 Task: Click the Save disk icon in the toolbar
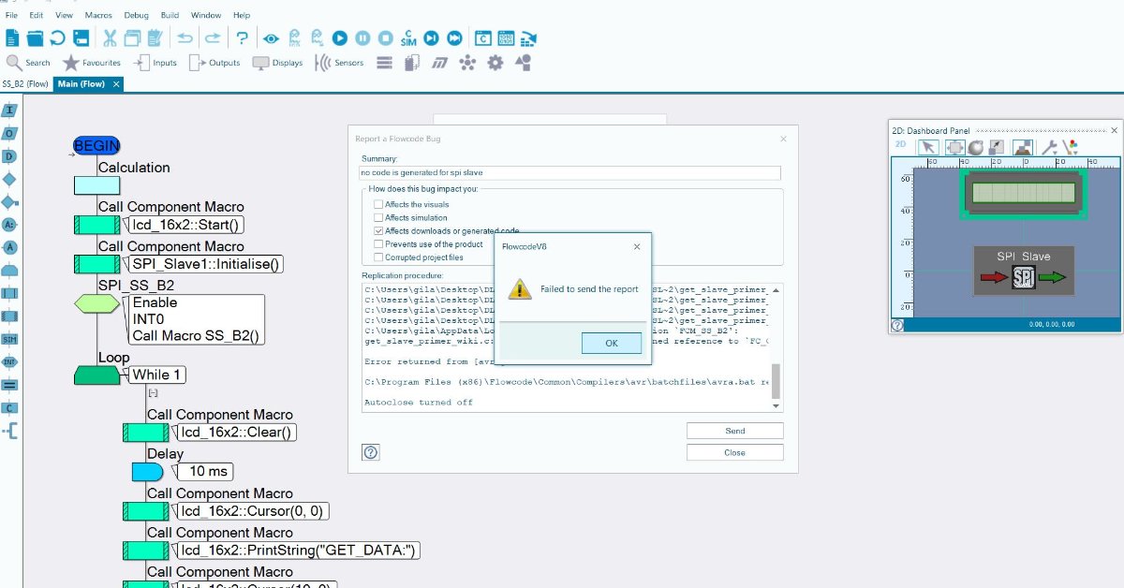pos(81,38)
